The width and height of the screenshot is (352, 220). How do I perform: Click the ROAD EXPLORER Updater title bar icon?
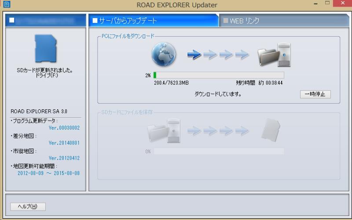(7, 4)
